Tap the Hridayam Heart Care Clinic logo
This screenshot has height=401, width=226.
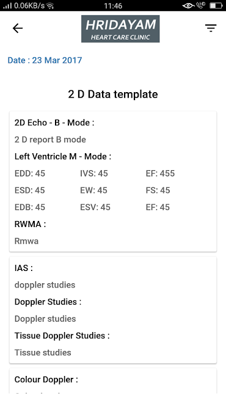point(120,29)
